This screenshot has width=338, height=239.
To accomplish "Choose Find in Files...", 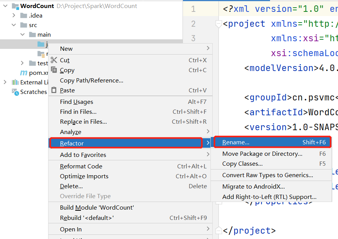I will pos(130,111).
